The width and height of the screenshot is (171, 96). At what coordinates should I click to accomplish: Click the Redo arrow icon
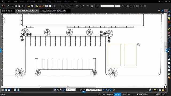click(8, 6)
